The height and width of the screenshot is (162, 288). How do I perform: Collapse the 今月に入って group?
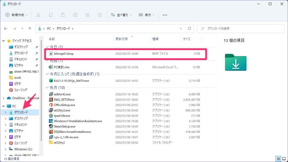[47, 74]
